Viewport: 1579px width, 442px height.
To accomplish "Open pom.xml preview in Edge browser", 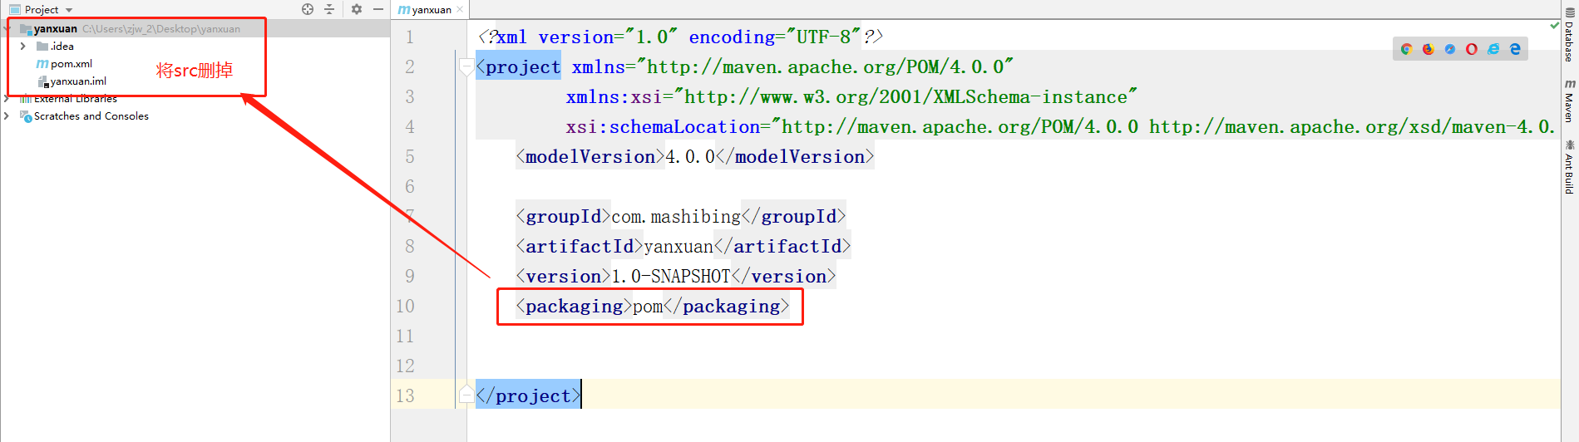I will tap(1515, 49).
